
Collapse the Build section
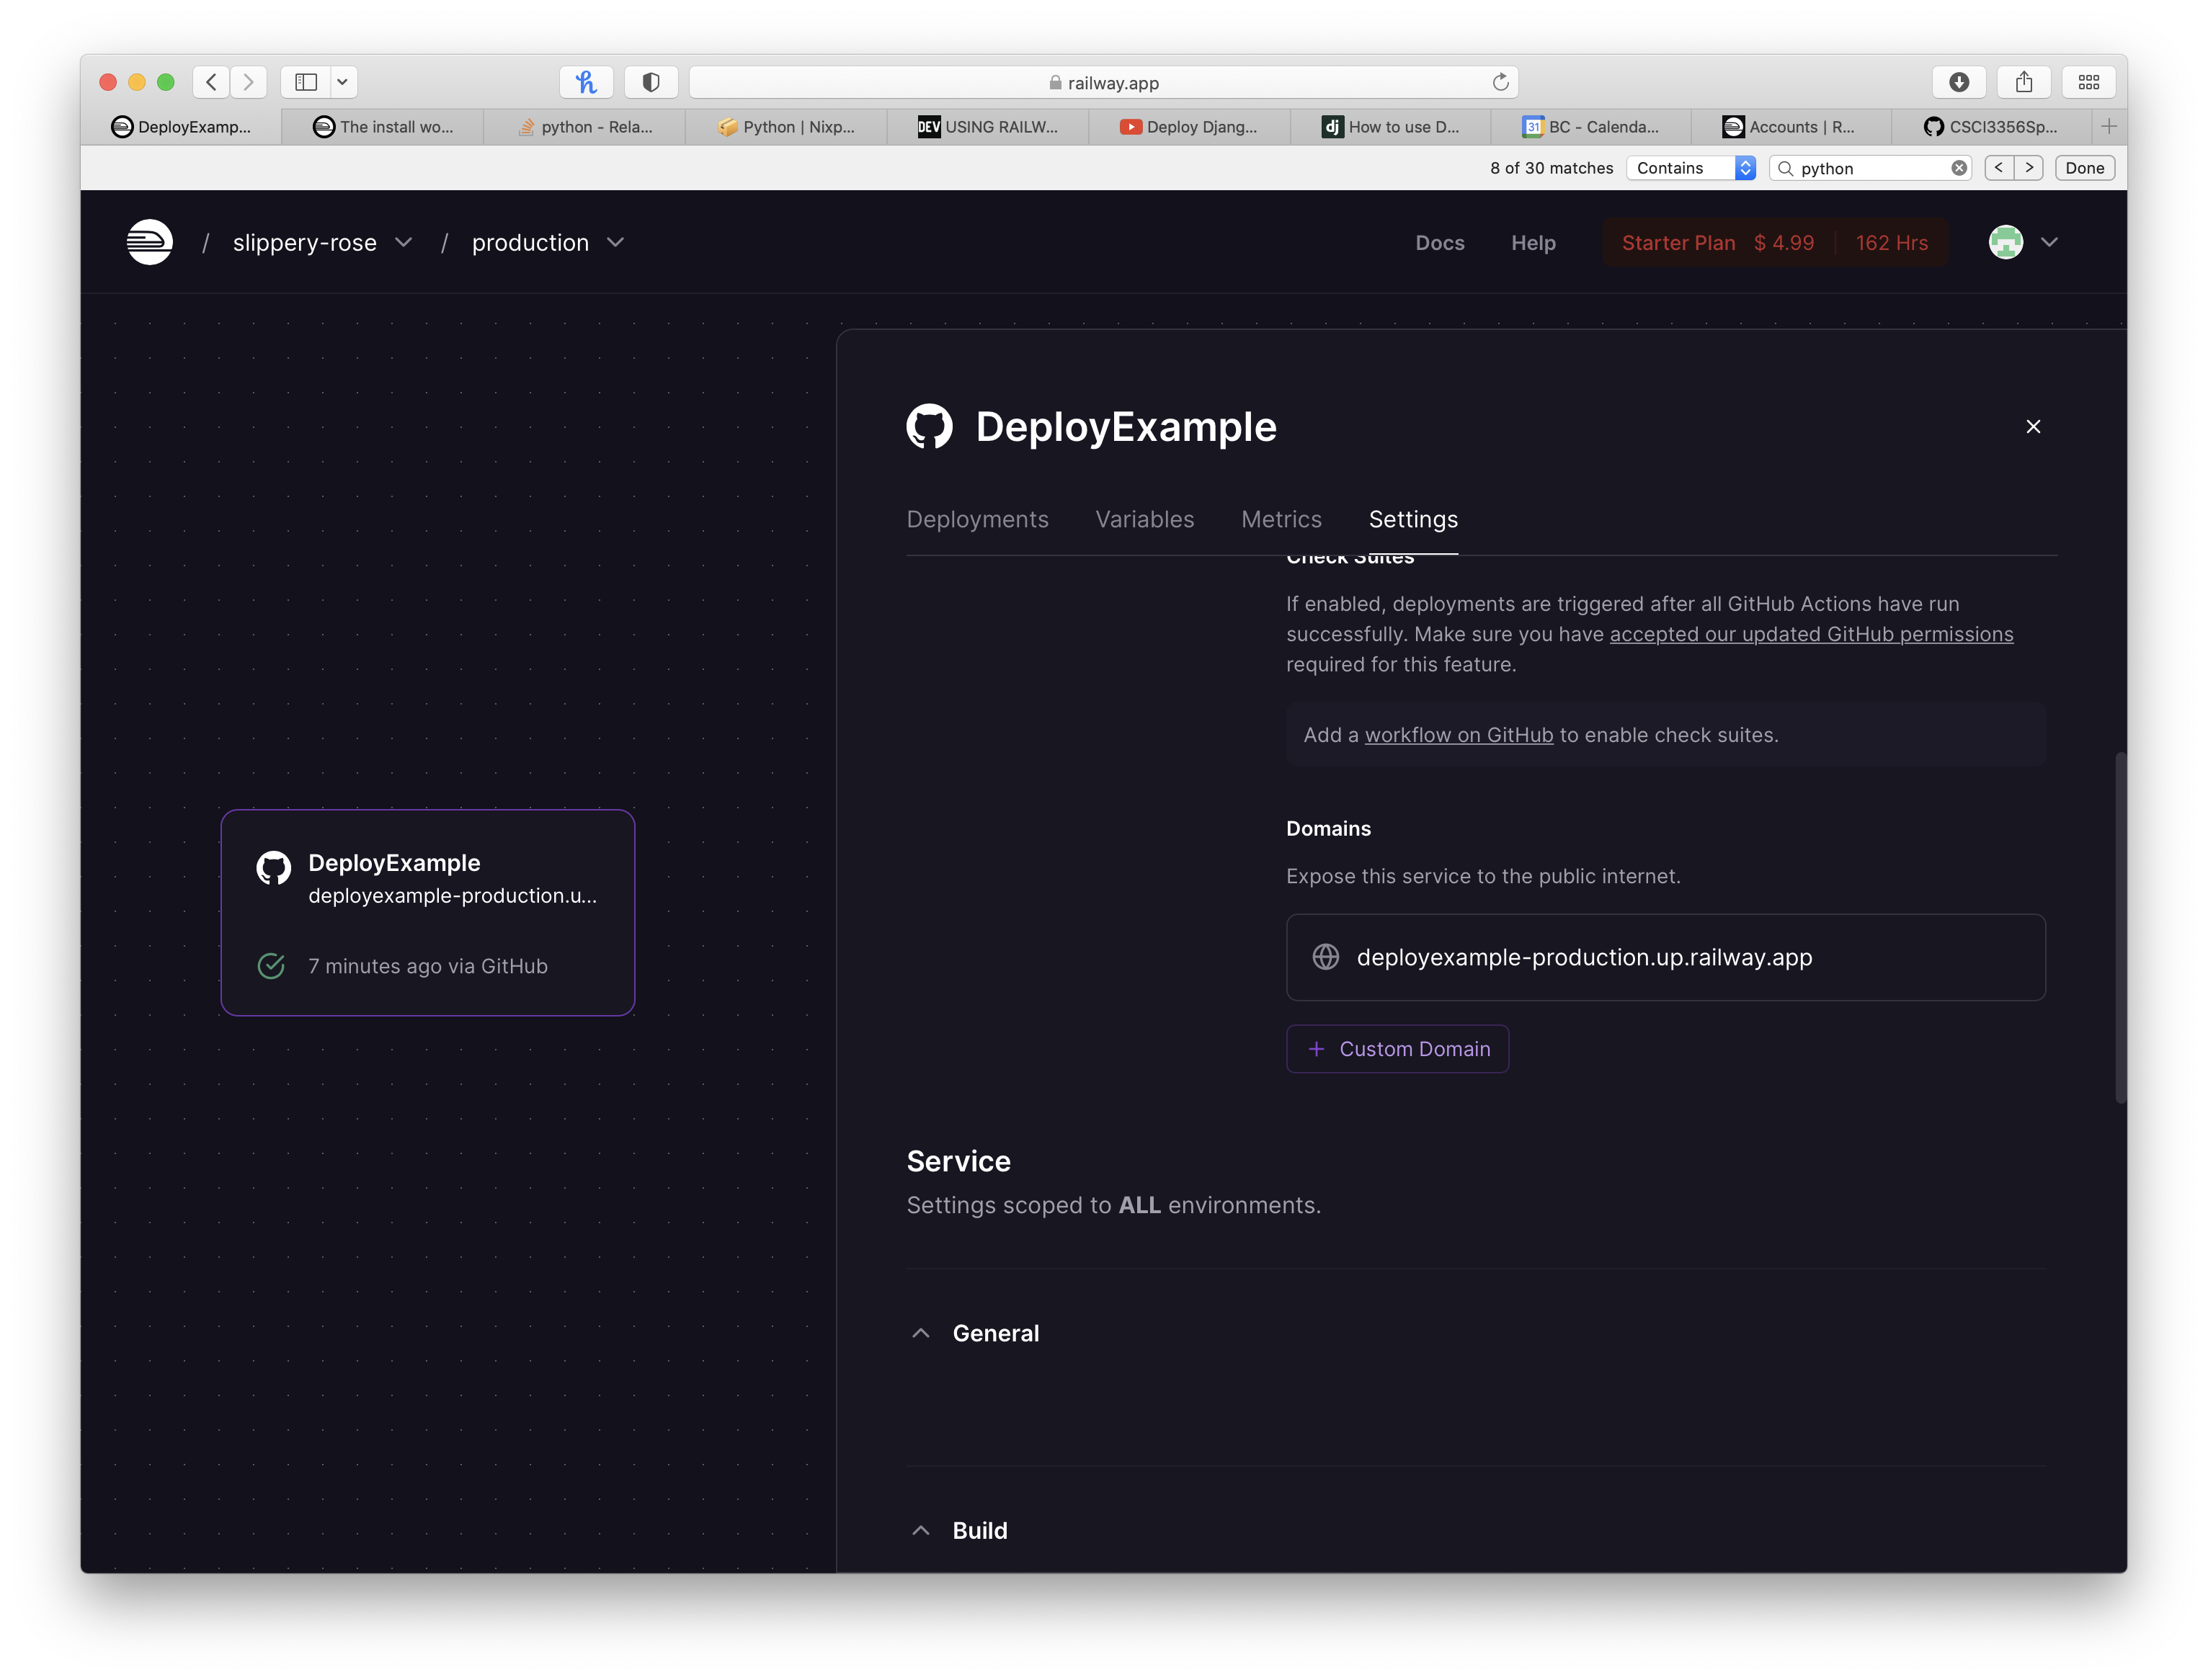[922, 1530]
